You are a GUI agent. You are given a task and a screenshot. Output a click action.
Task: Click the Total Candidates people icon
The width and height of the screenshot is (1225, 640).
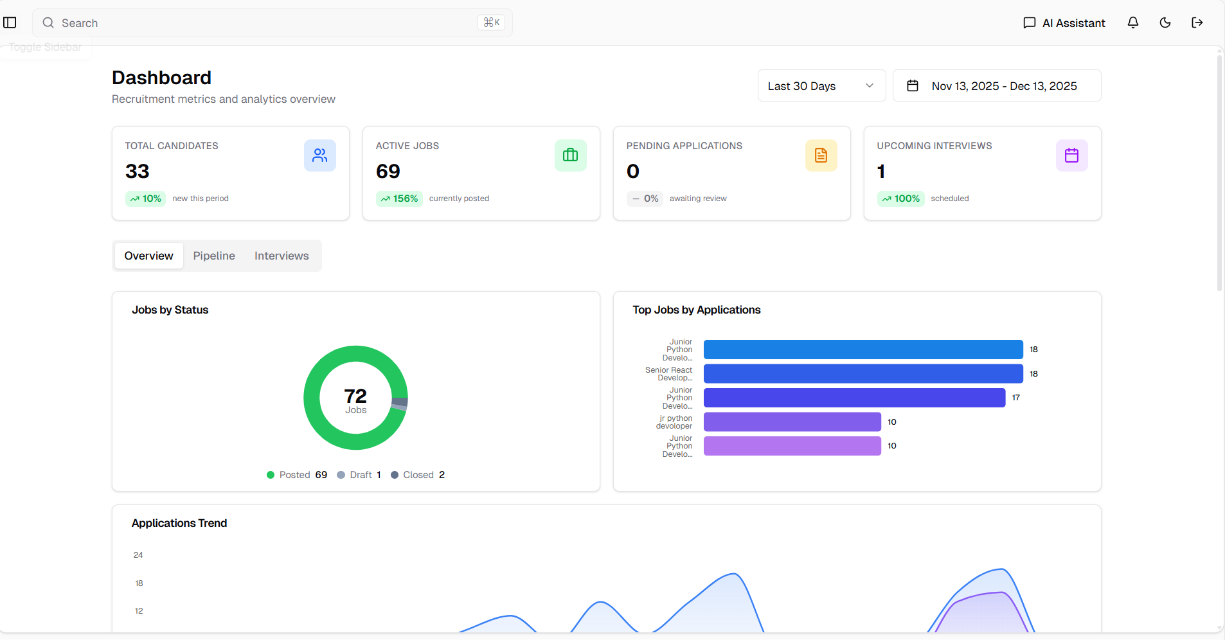[x=319, y=155]
